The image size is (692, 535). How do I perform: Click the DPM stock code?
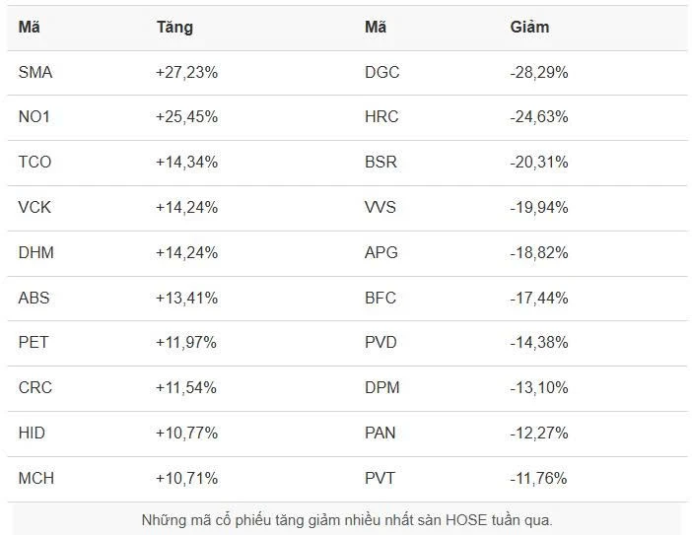click(382, 388)
